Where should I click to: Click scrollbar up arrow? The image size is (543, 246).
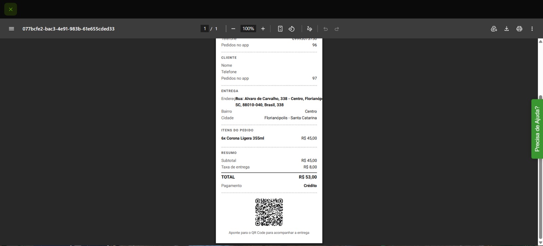tap(540, 41)
